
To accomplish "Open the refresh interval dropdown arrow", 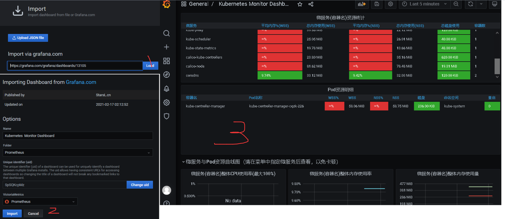I will 481,4.
